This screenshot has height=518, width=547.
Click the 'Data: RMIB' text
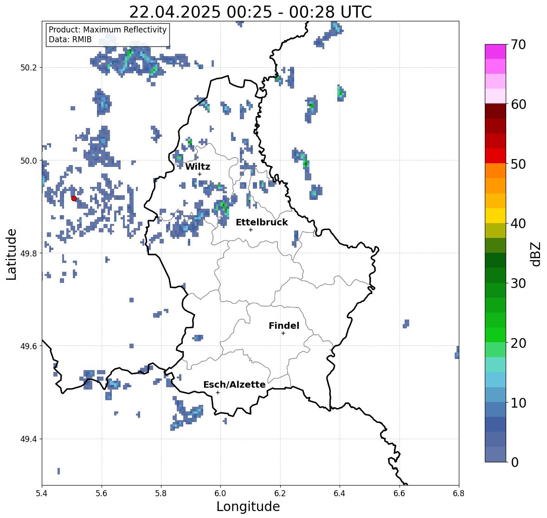coord(70,39)
